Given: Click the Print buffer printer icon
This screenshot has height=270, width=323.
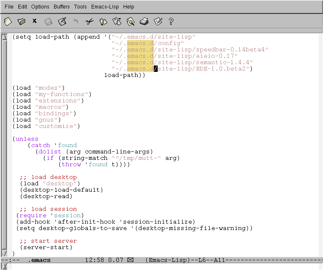Looking at the screenshot, I should 144,21.
